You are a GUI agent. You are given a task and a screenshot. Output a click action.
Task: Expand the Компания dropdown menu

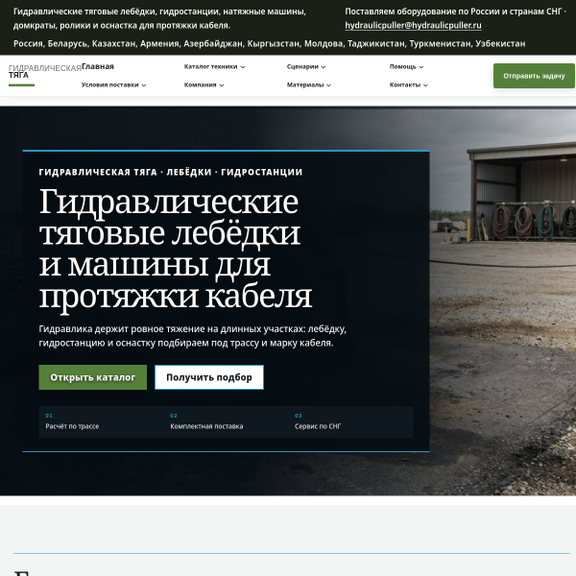(204, 84)
